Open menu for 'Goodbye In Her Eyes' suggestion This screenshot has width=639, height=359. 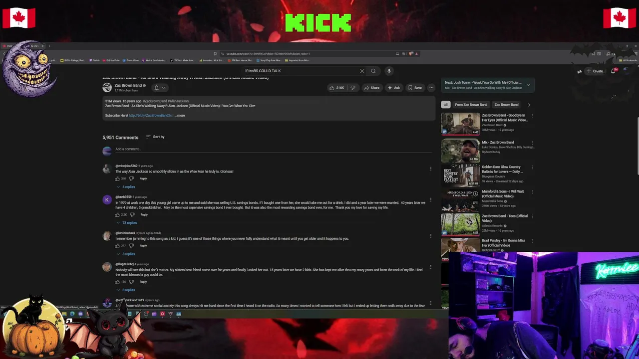pyautogui.click(x=533, y=116)
